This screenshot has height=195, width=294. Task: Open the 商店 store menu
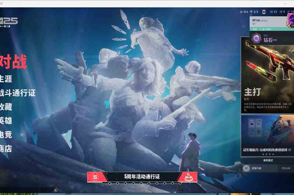[6, 148]
